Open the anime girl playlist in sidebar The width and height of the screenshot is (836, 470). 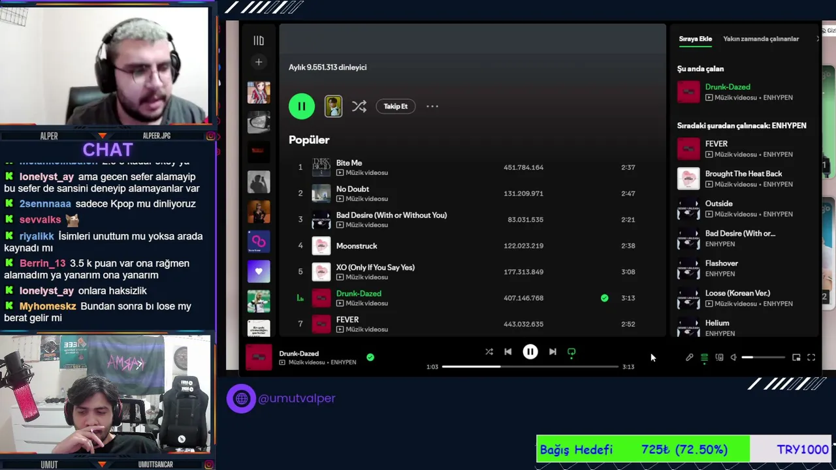pos(259,92)
